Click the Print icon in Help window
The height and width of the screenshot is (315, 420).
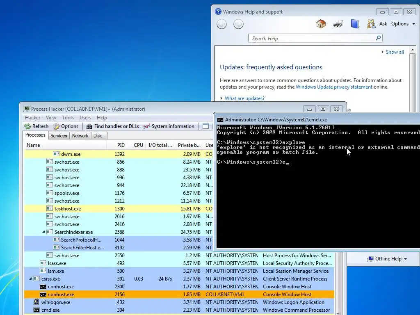click(338, 24)
